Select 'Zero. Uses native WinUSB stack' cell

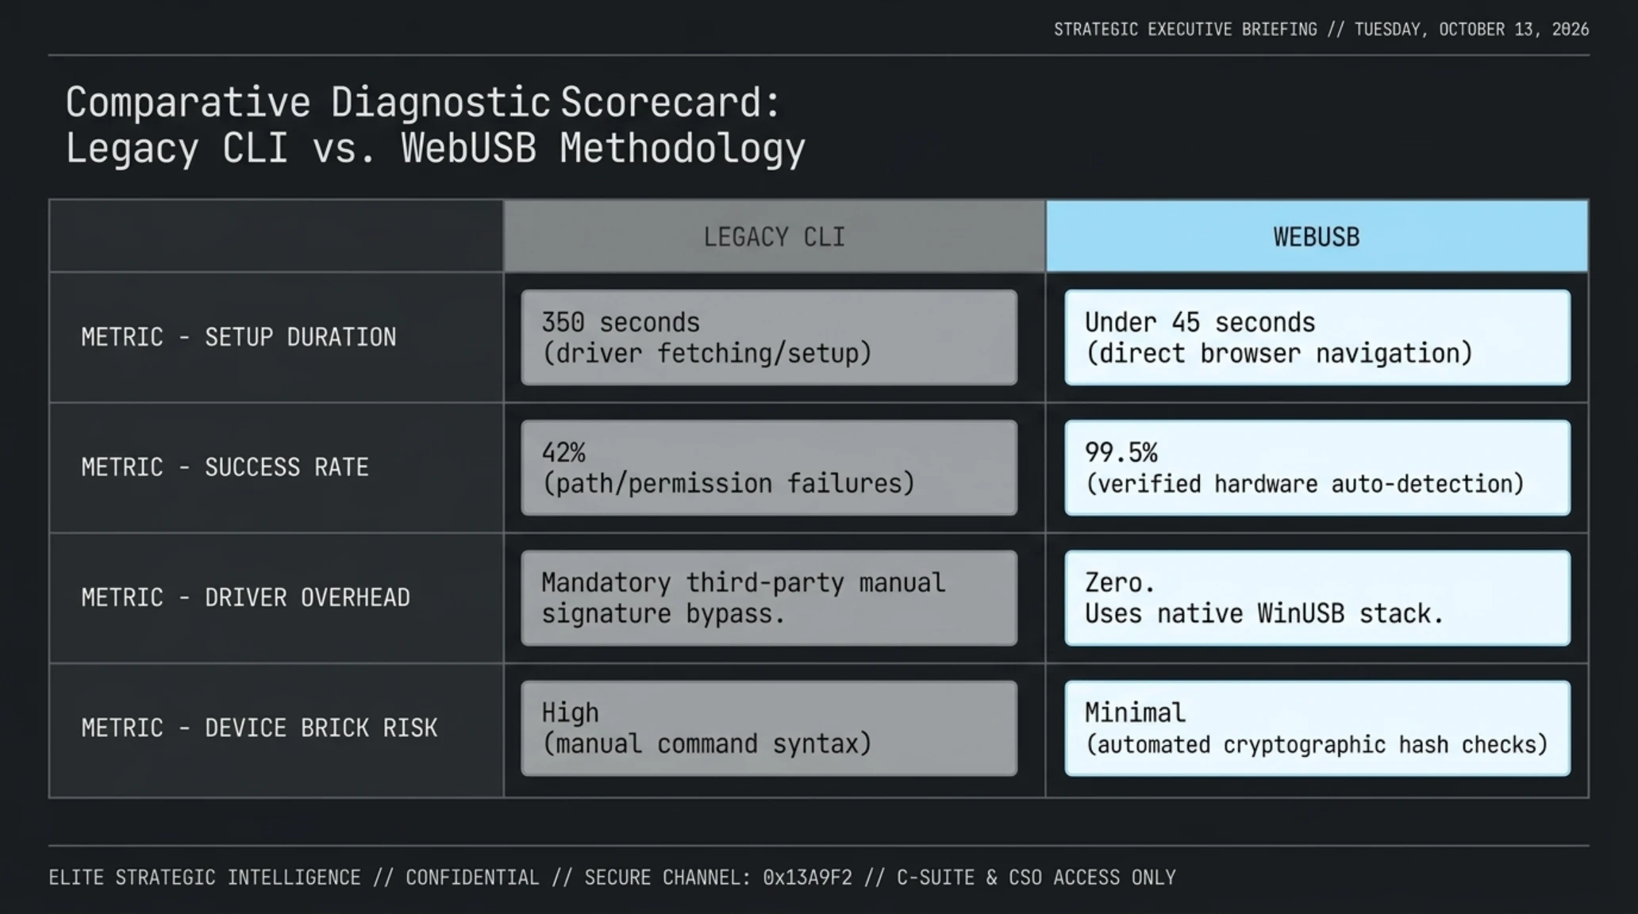(x=1317, y=597)
